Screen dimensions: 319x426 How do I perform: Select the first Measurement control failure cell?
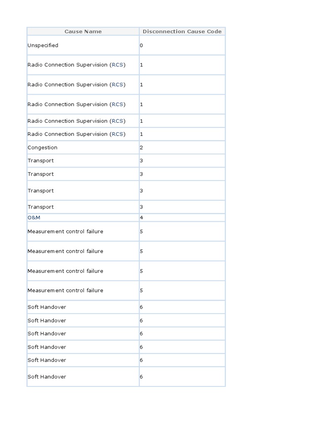pos(83,231)
